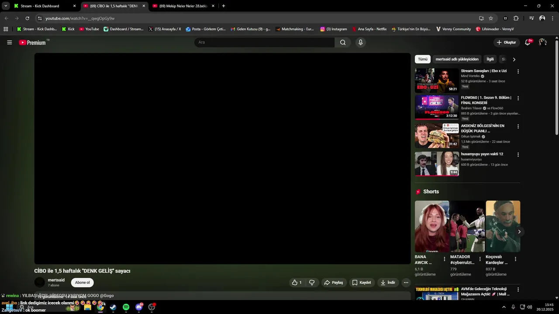Click the search magnifier button
Screen dimensions: 559x314
click(343, 42)
